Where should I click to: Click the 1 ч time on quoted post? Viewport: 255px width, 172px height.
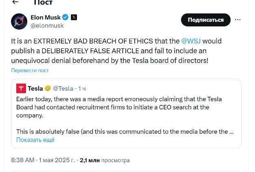click(x=82, y=88)
